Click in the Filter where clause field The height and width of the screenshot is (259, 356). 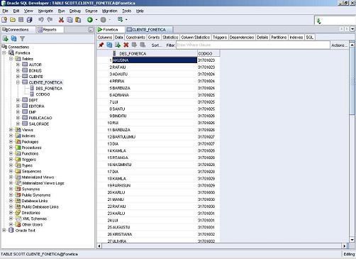(252, 45)
